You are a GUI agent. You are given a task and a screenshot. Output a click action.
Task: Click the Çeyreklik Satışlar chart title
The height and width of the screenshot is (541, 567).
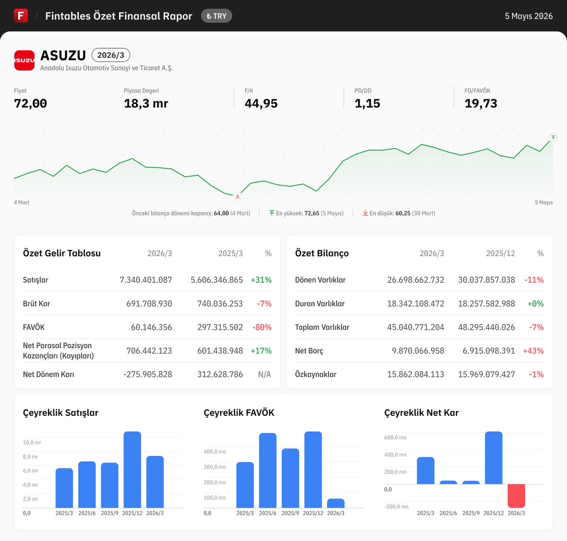pyautogui.click(x=61, y=412)
